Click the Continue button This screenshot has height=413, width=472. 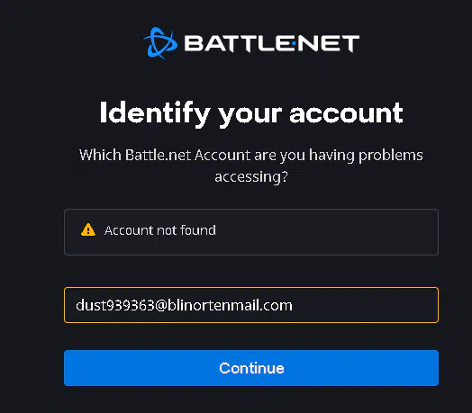[251, 368]
